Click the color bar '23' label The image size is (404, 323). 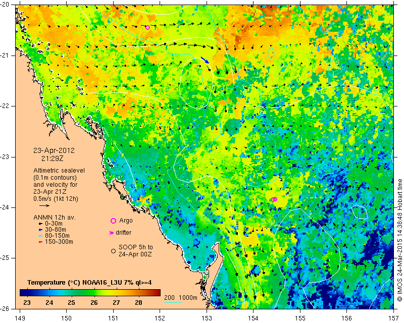27,303
